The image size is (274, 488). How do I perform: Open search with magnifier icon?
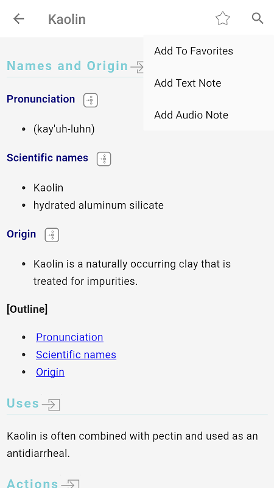tap(258, 19)
